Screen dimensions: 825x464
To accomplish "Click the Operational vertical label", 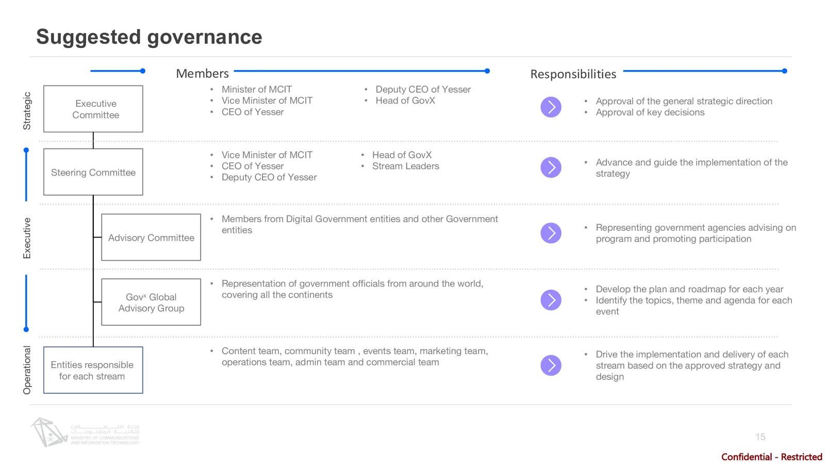I will [27, 370].
